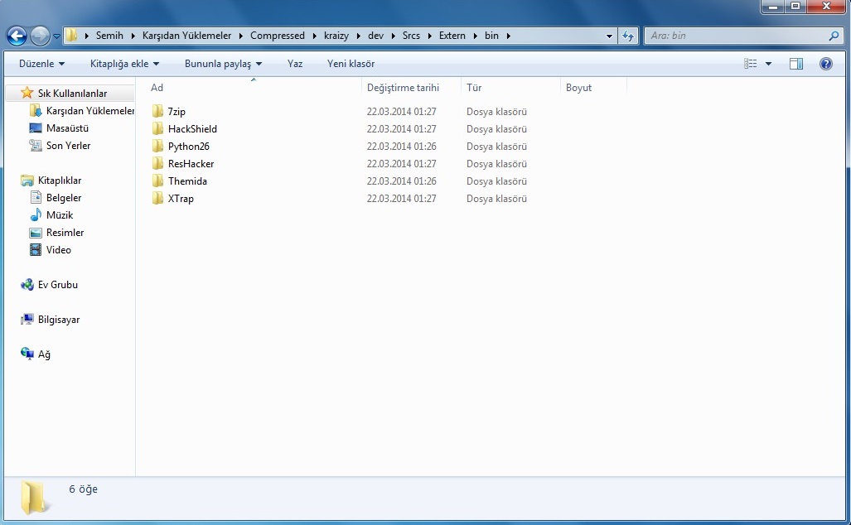Select the HackShield folder icon
851x525 pixels.
coord(158,128)
